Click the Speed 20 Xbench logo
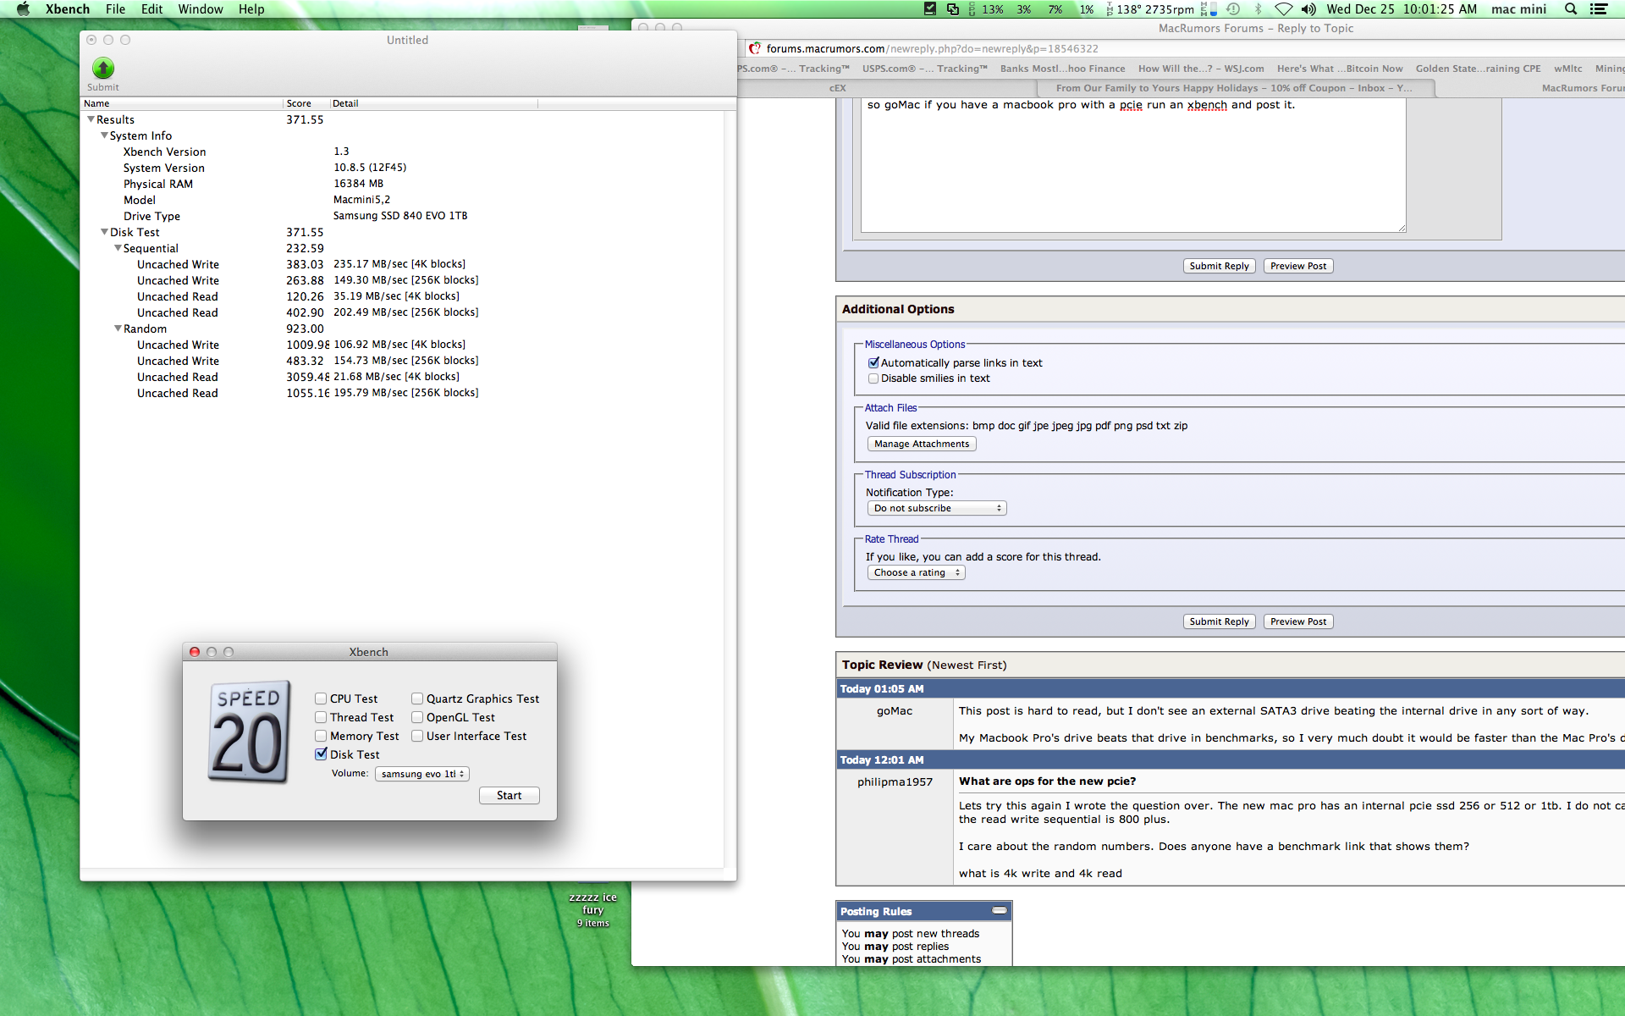Viewport: 1625px width, 1016px height. coord(249,732)
